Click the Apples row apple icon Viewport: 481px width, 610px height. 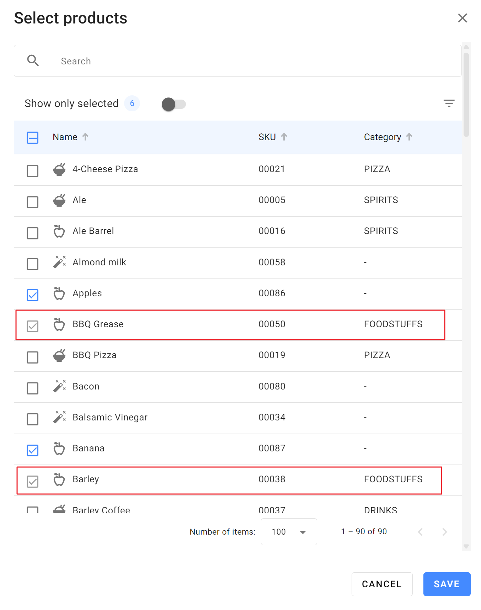pyautogui.click(x=59, y=293)
